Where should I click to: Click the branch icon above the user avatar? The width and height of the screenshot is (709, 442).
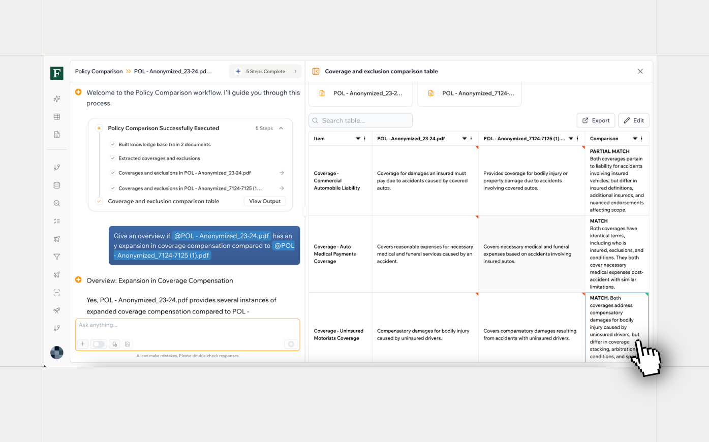tap(57, 328)
